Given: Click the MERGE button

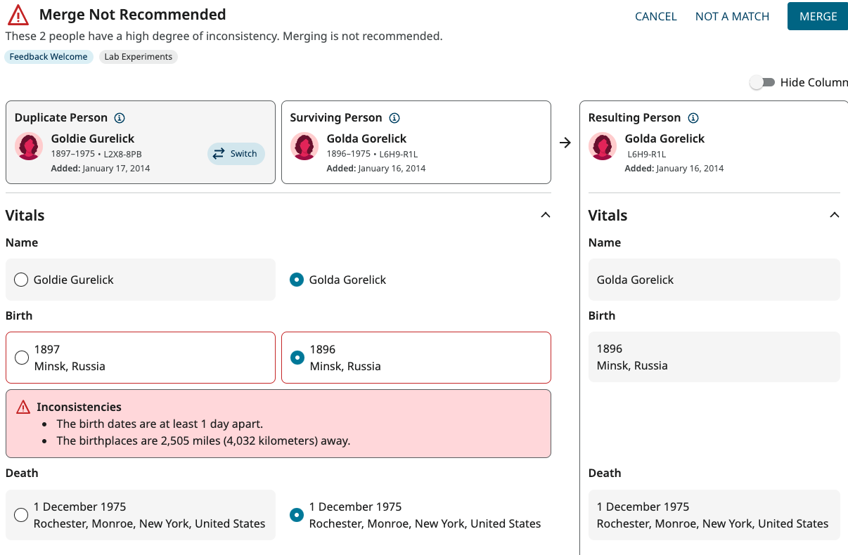Looking at the screenshot, I should tap(818, 16).
